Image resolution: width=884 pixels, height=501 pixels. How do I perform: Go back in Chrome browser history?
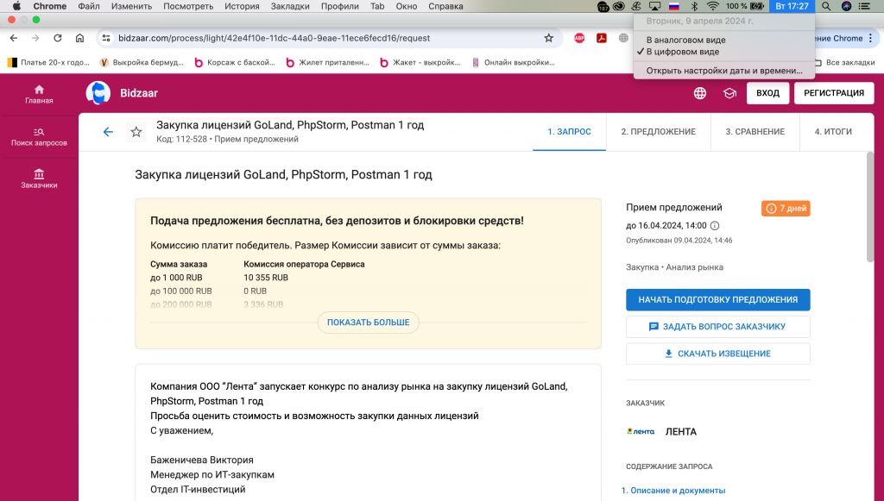(14, 38)
